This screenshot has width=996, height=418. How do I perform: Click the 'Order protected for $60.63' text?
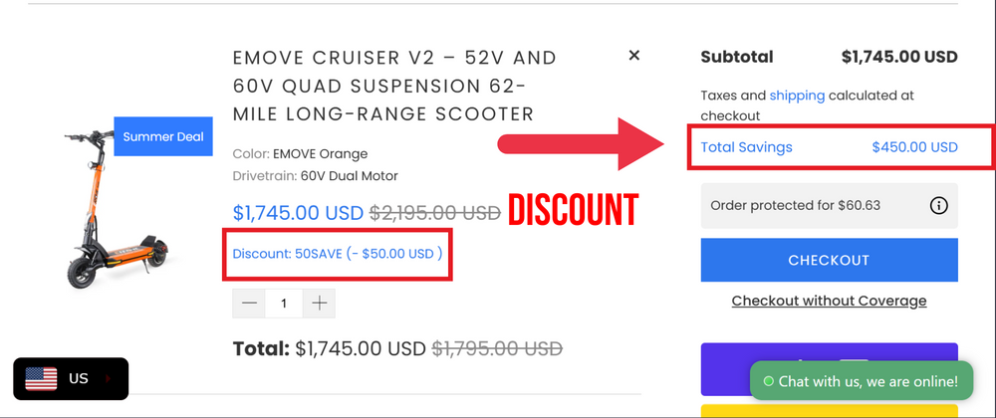click(795, 206)
